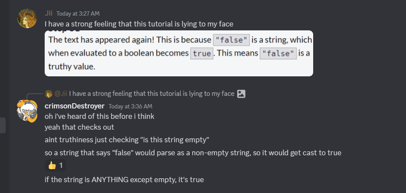
Task: Click Jii's profile avatar
Action: point(26,18)
